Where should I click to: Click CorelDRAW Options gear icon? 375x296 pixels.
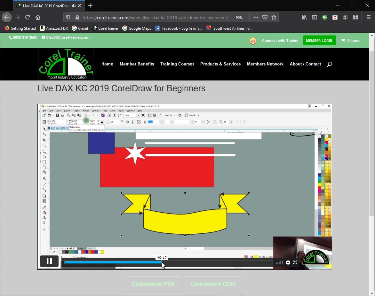point(180,115)
